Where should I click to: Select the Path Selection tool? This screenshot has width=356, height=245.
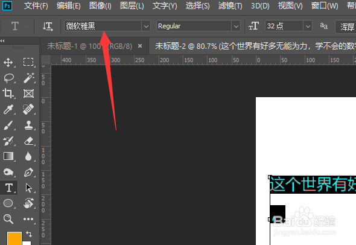tap(28, 188)
